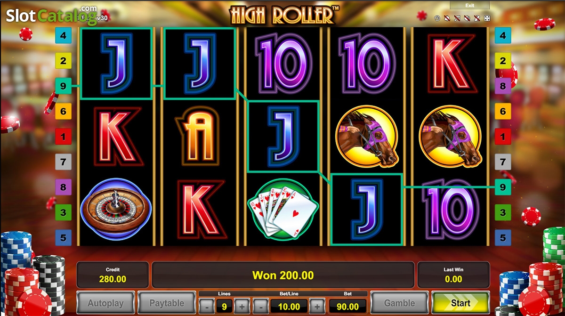This screenshot has width=565, height=316.
Task: Select payline 4 marker on the left
Action: pyautogui.click(x=63, y=35)
